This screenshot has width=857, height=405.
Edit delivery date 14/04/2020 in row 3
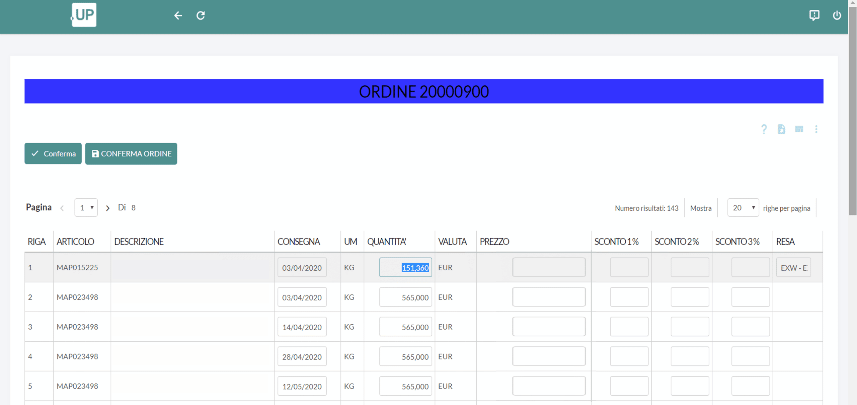pyautogui.click(x=302, y=327)
